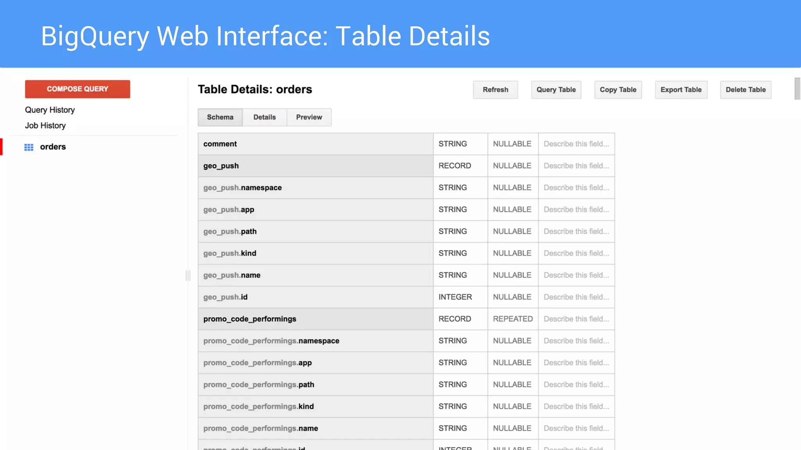Image resolution: width=801 pixels, height=450 pixels.
Task: Click the comment field name
Action: tap(220, 144)
